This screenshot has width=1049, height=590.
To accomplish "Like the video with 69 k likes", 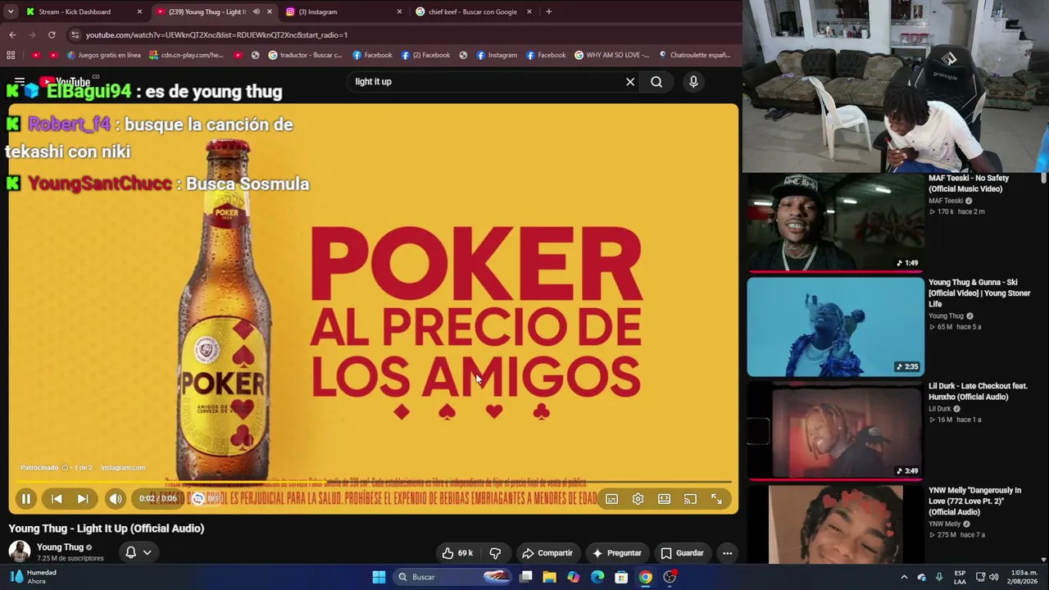I will 457,553.
